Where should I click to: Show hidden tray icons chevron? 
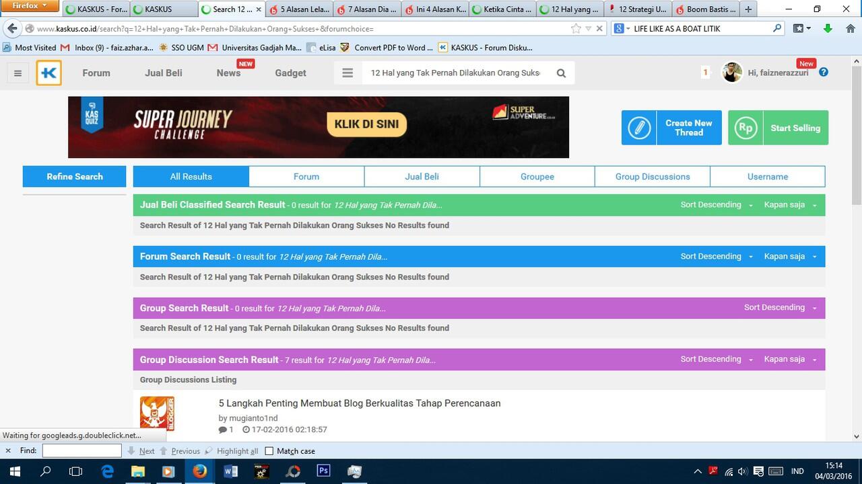[698, 471]
